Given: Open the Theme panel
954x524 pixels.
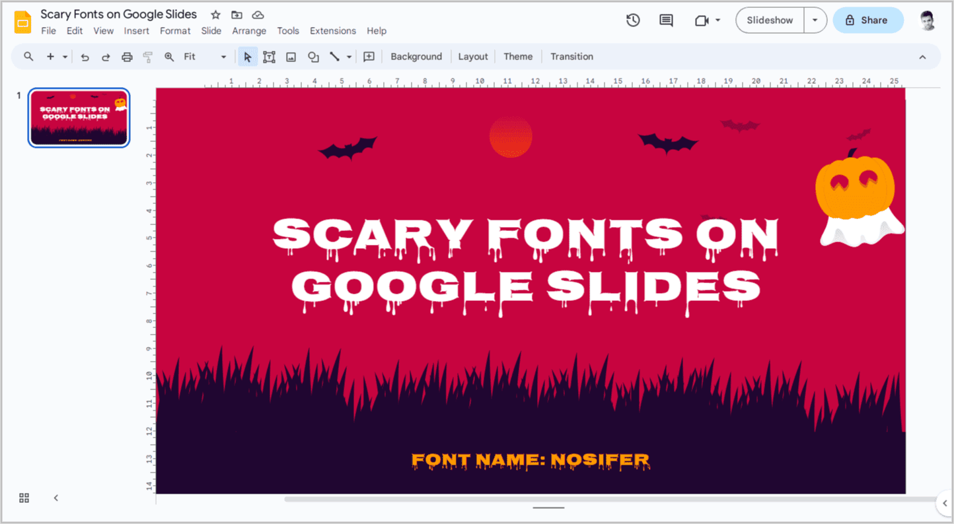Looking at the screenshot, I should (x=518, y=57).
